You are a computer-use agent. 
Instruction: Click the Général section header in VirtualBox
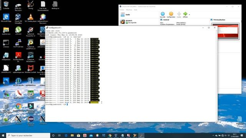click(x=166, y=20)
